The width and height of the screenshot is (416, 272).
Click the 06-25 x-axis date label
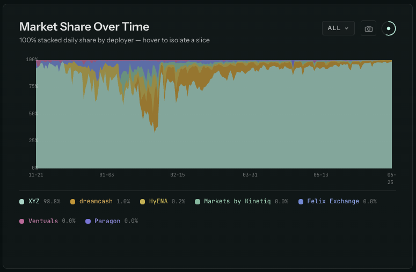point(391,179)
